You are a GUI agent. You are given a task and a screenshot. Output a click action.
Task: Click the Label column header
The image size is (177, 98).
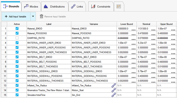(x=49, y=24)
